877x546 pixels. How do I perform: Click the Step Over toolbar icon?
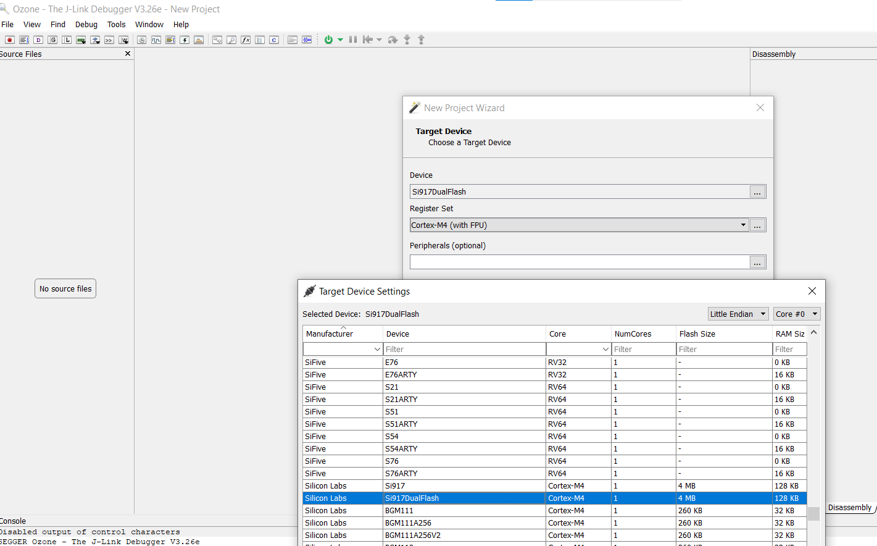click(393, 40)
